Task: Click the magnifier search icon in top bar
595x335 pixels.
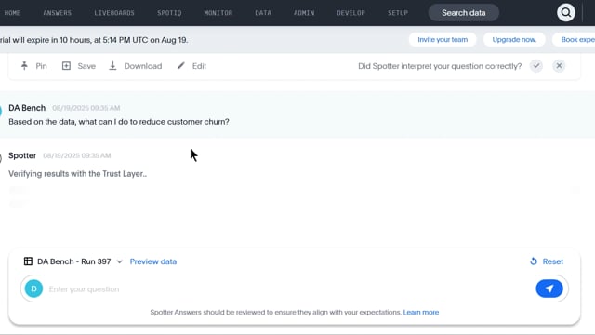Action: [x=566, y=13]
